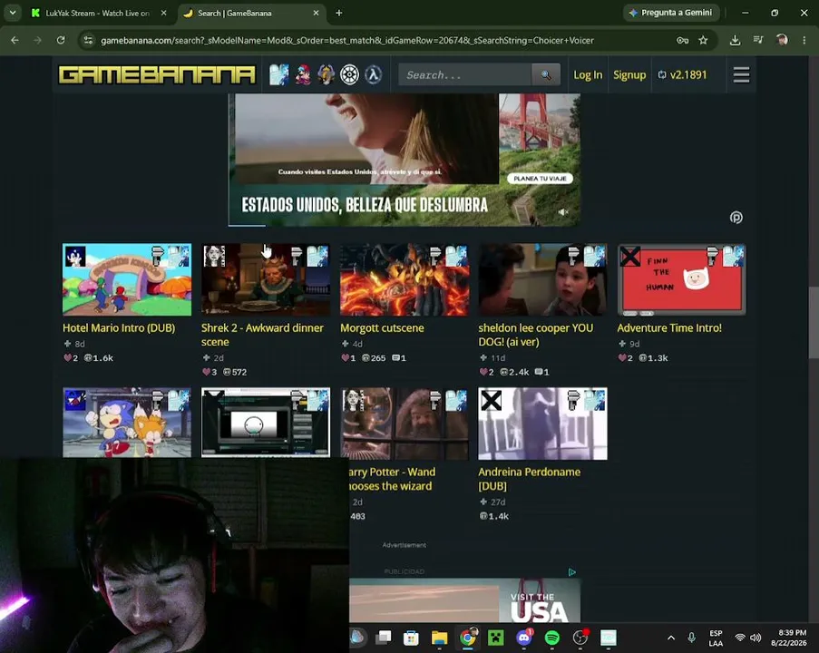Open sheldon lee cooper YOU DOG! (ai ver) title
The height and width of the screenshot is (653, 819).
point(535,335)
